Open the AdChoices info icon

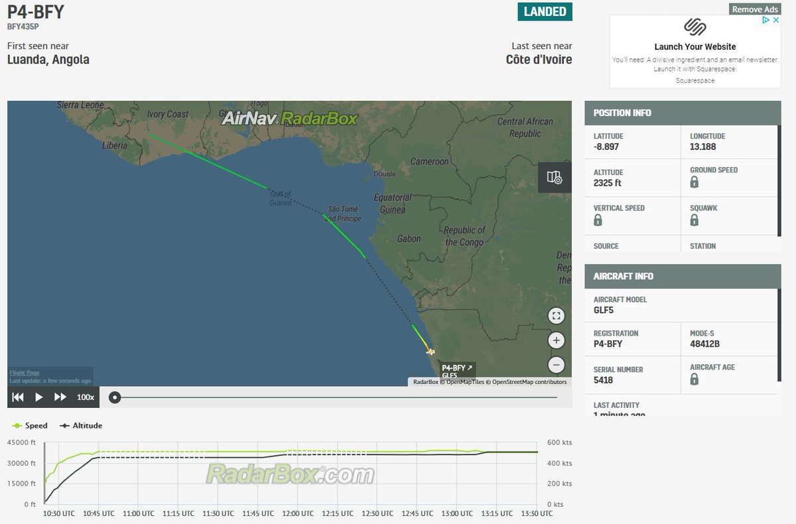coord(766,20)
